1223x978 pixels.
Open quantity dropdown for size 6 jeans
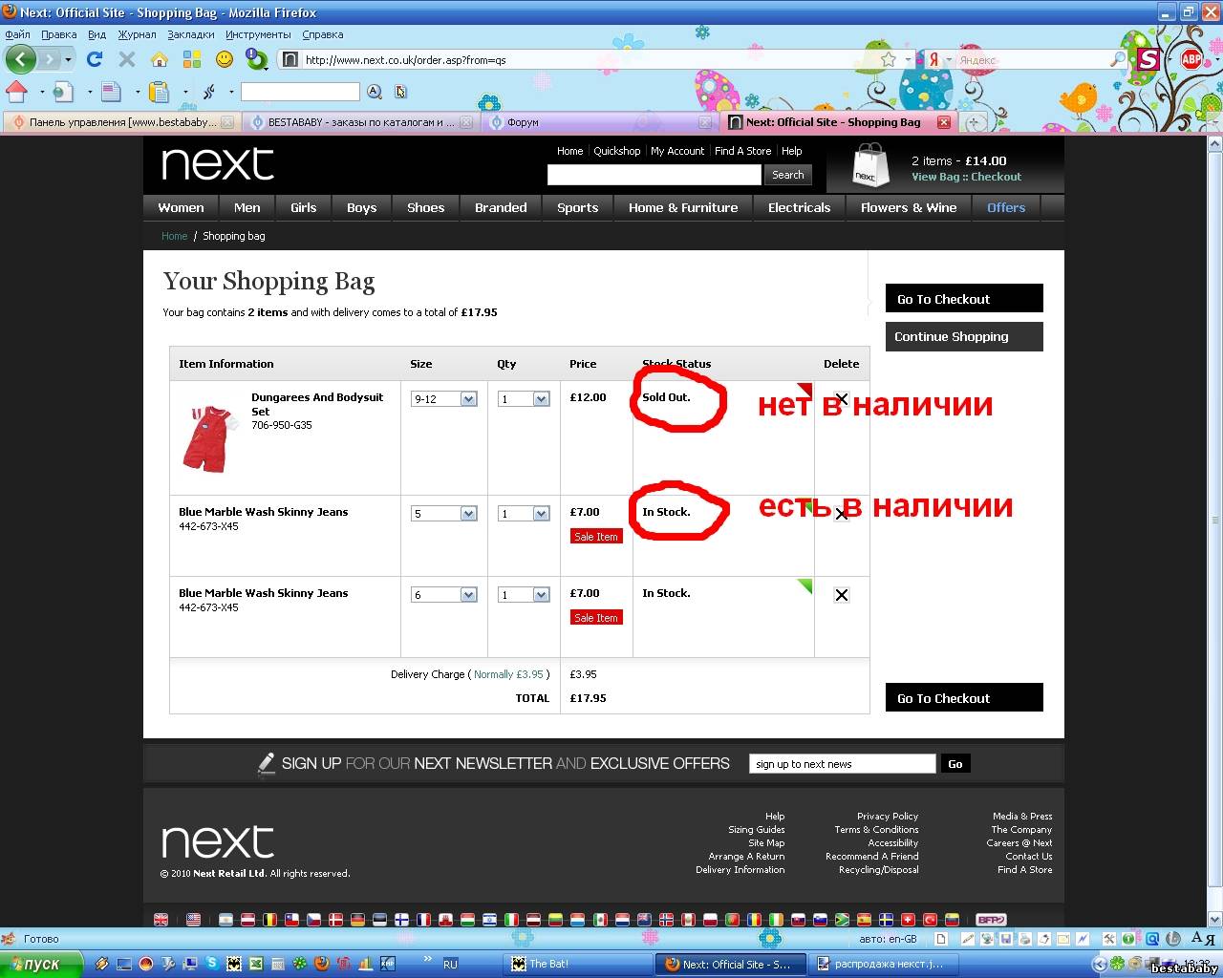coord(524,595)
